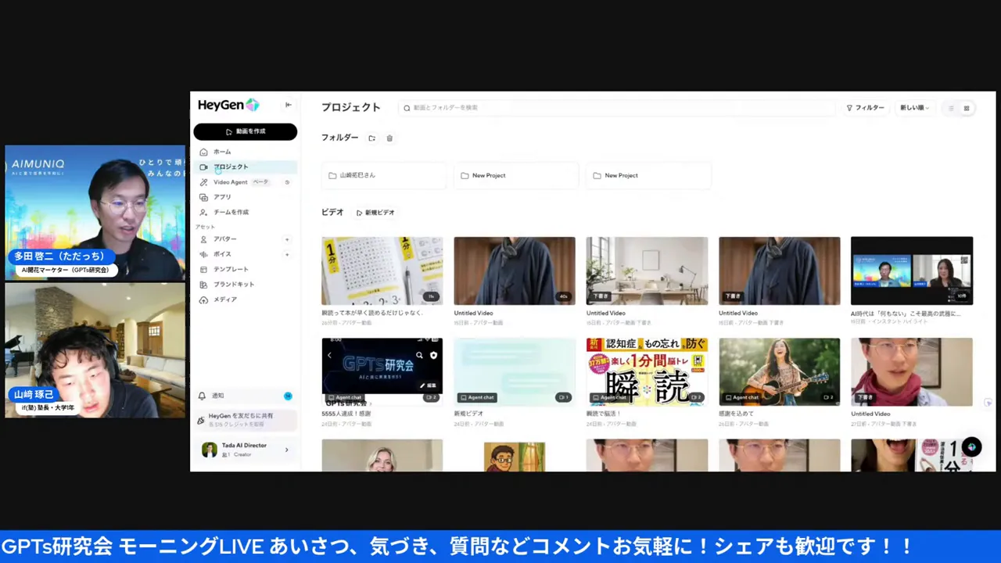Open the フィルター filter options
Screen dimensions: 1001x563
click(865, 108)
